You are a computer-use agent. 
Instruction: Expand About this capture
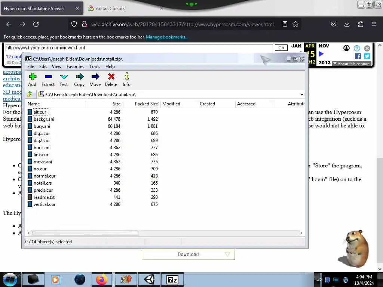pos(352,64)
